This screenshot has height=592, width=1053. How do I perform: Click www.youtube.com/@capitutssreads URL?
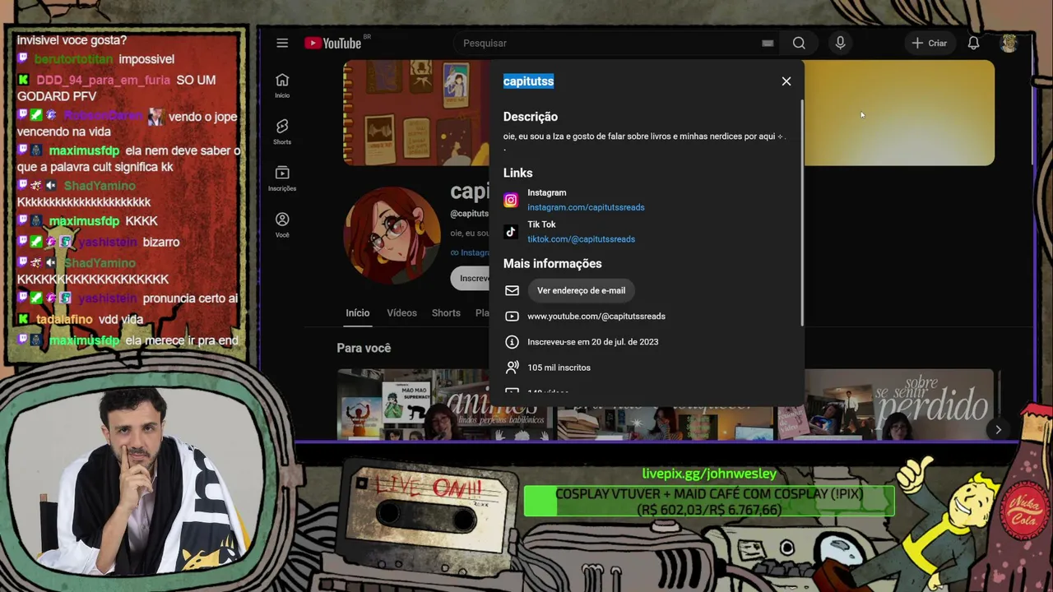(x=596, y=317)
